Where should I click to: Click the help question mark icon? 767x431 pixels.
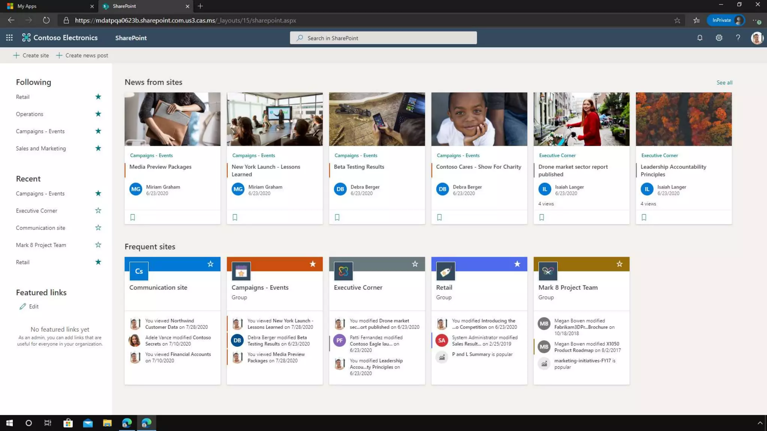(738, 38)
